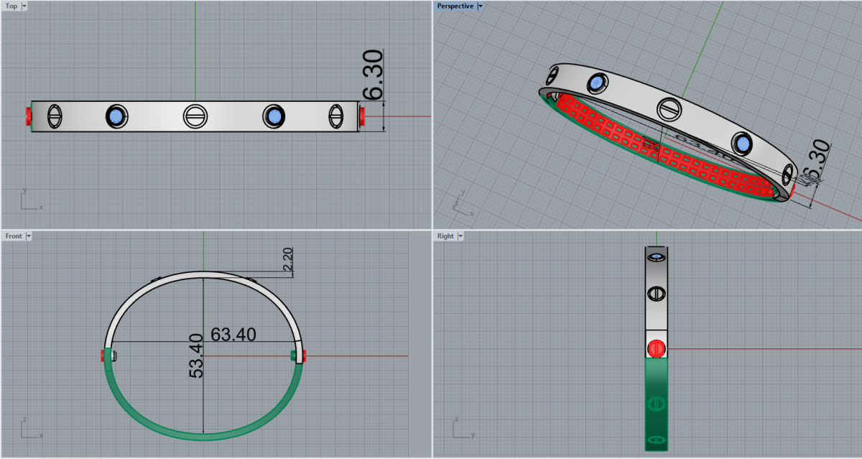Expand the Front viewport dropdown arrow
Viewport: 862px width, 459px height.
(28, 236)
